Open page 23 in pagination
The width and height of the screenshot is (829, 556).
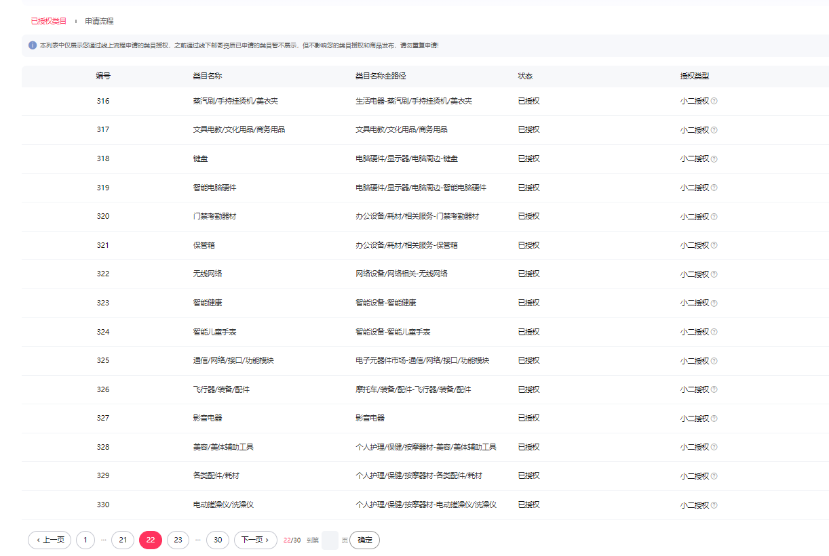178,540
